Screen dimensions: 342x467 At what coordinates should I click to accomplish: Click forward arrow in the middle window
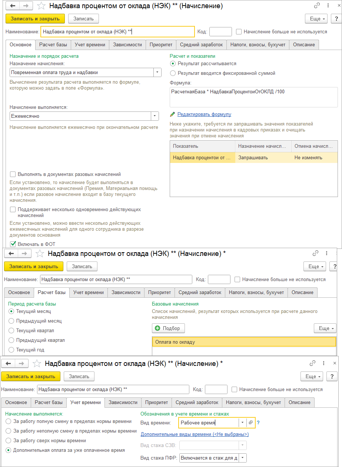coord(24,253)
